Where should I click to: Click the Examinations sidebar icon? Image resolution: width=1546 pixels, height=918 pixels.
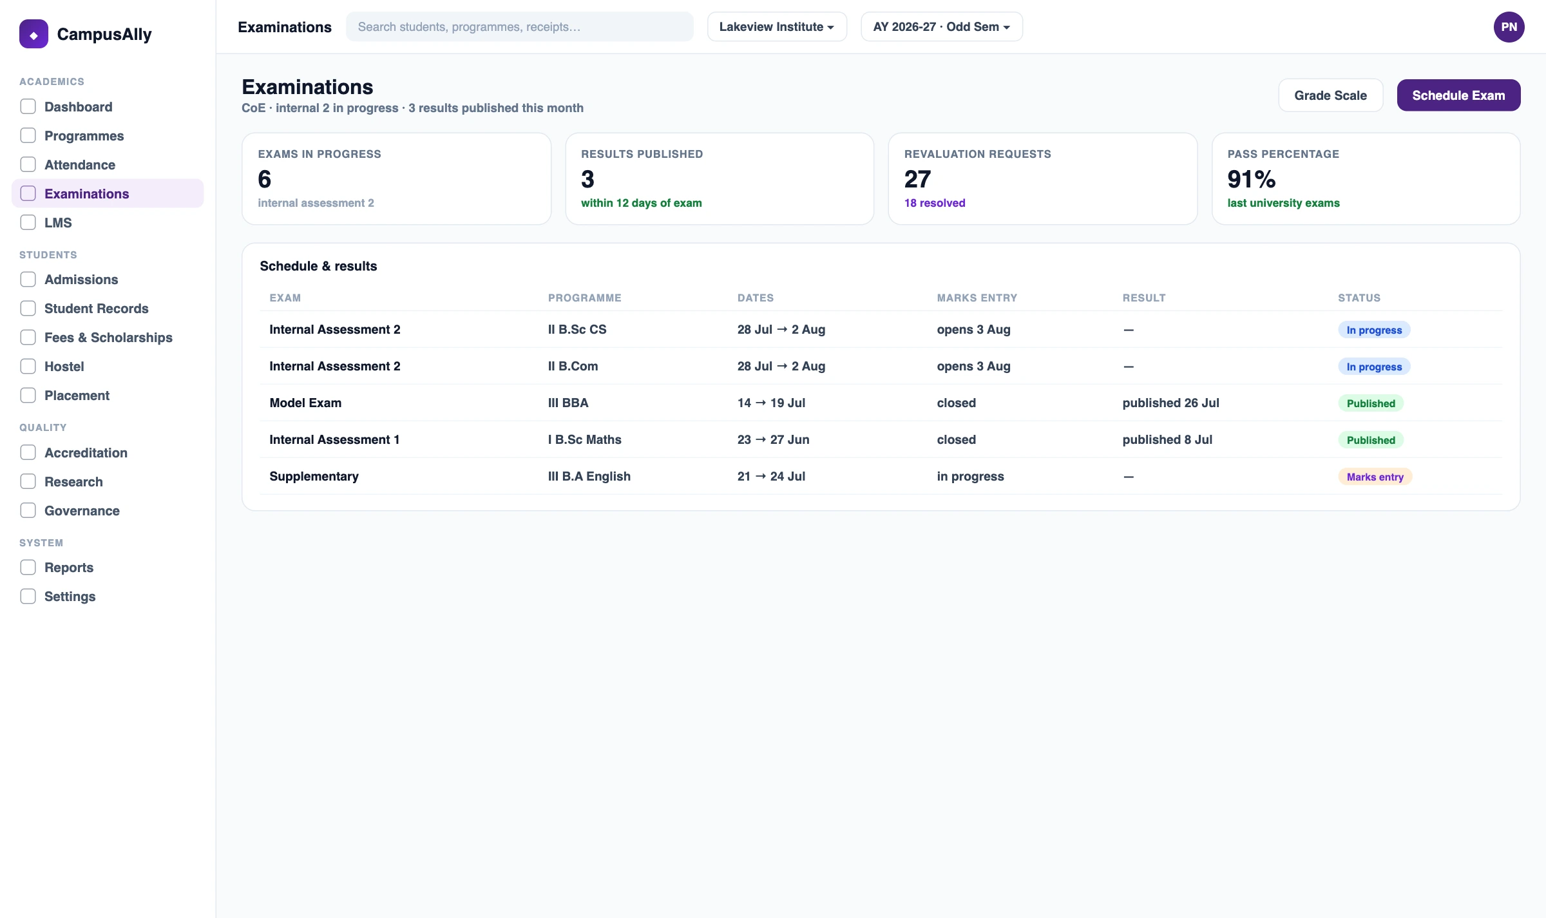click(28, 193)
